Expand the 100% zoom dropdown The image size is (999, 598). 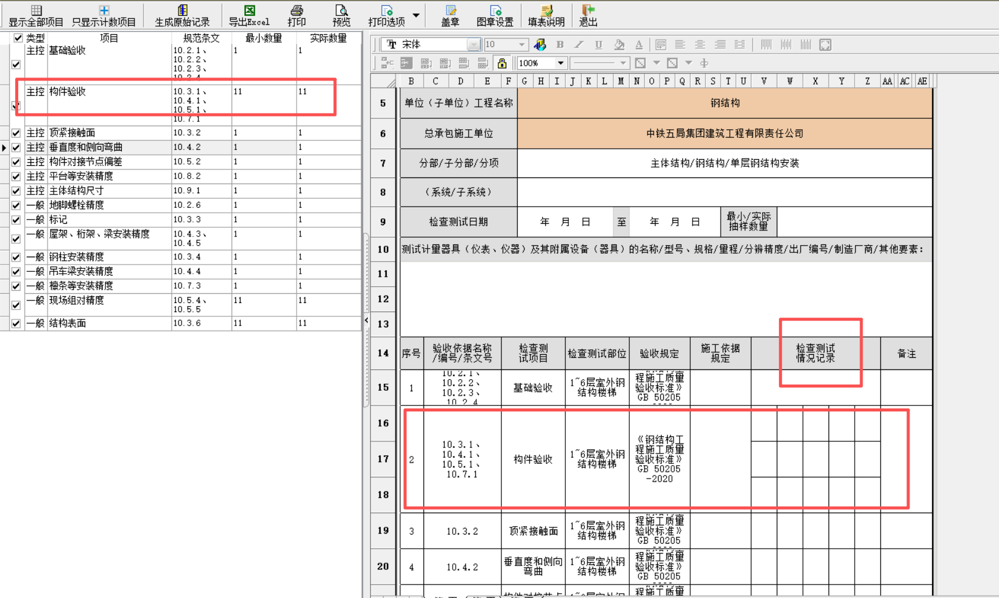[561, 63]
